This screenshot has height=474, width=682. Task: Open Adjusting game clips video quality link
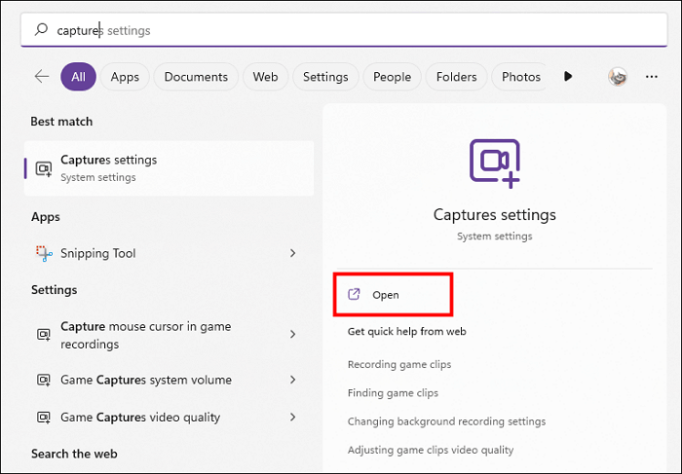(x=431, y=450)
